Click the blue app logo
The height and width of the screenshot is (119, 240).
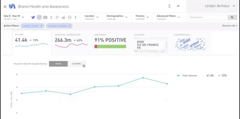[x=12, y=6]
